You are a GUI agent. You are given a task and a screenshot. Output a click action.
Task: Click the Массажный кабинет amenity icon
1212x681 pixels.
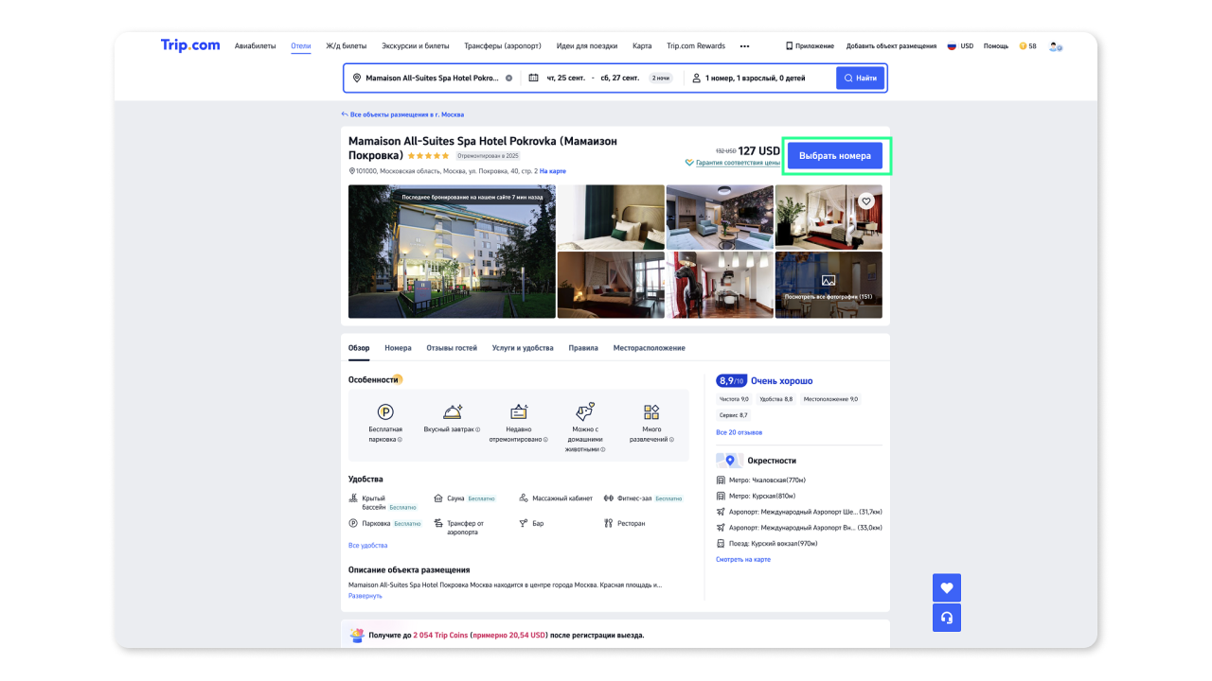(x=524, y=498)
